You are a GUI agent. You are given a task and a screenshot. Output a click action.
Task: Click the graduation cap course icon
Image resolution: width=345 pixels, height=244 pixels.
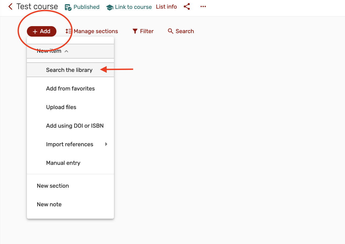point(110,7)
